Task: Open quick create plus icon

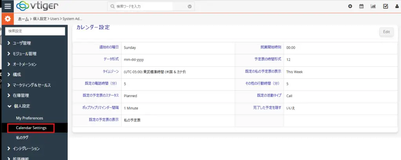Action: click(350, 6)
